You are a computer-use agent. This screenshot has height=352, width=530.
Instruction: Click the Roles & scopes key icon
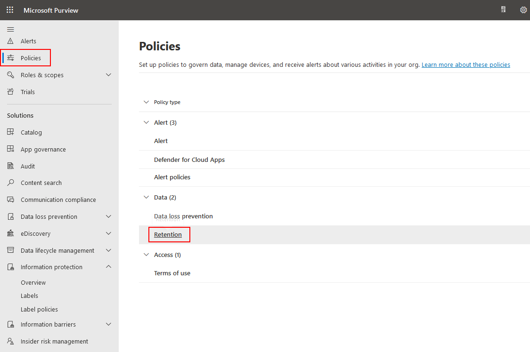click(10, 74)
